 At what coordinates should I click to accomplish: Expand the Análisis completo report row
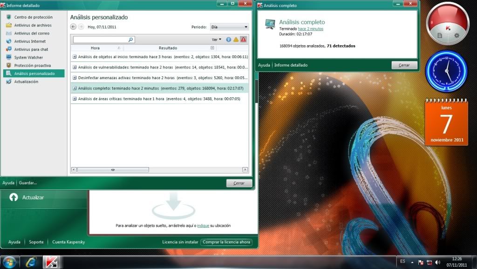tap(75, 88)
